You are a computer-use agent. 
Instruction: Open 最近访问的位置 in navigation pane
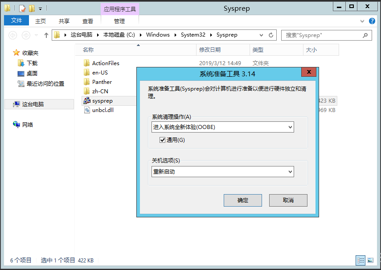point(45,83)
